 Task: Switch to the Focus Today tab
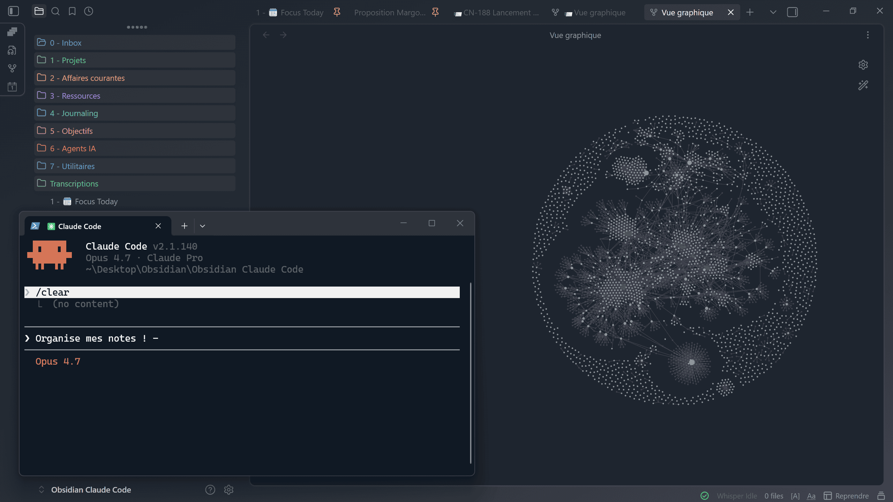(290, 13)
